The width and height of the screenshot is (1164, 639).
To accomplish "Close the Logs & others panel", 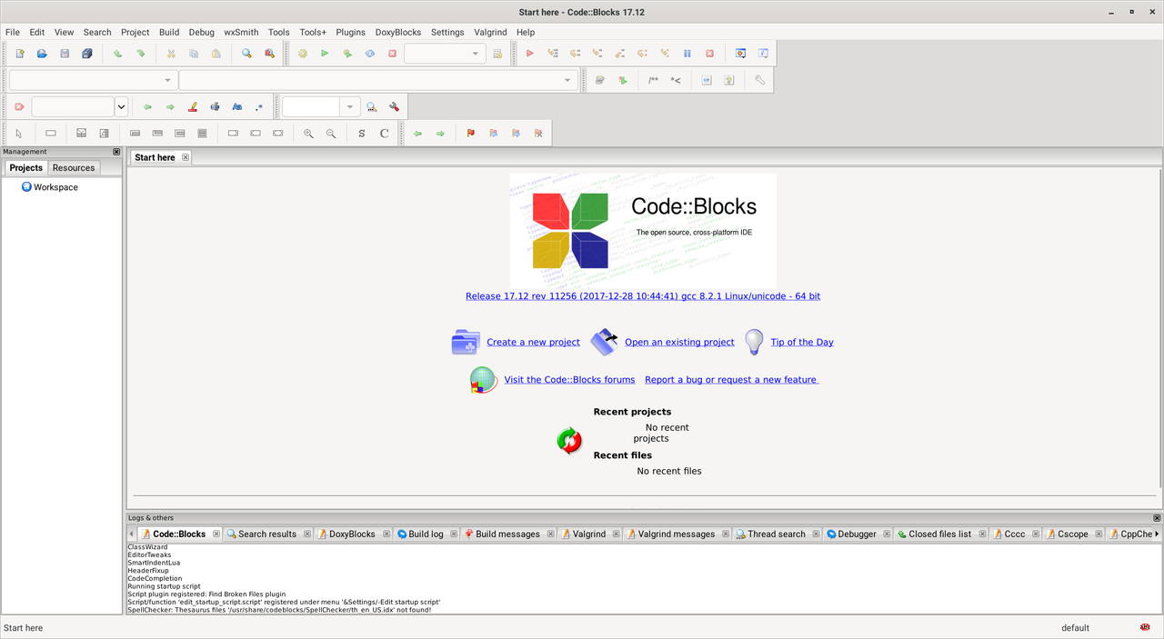I will (x=1157, y=518).
